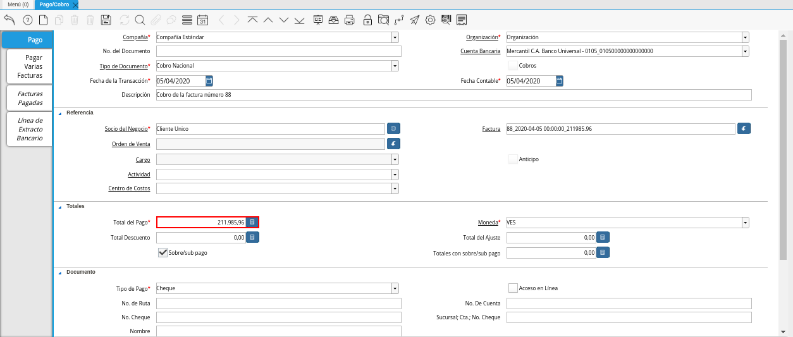Click the magnifier Find record icon
Screen dimensions: 793x337
(x=140, y=20)
